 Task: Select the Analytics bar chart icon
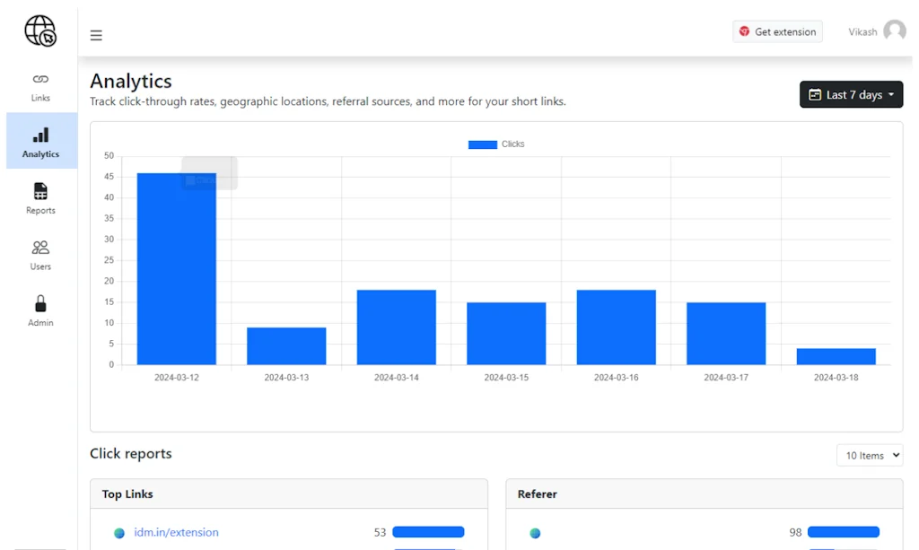point(40,135)
